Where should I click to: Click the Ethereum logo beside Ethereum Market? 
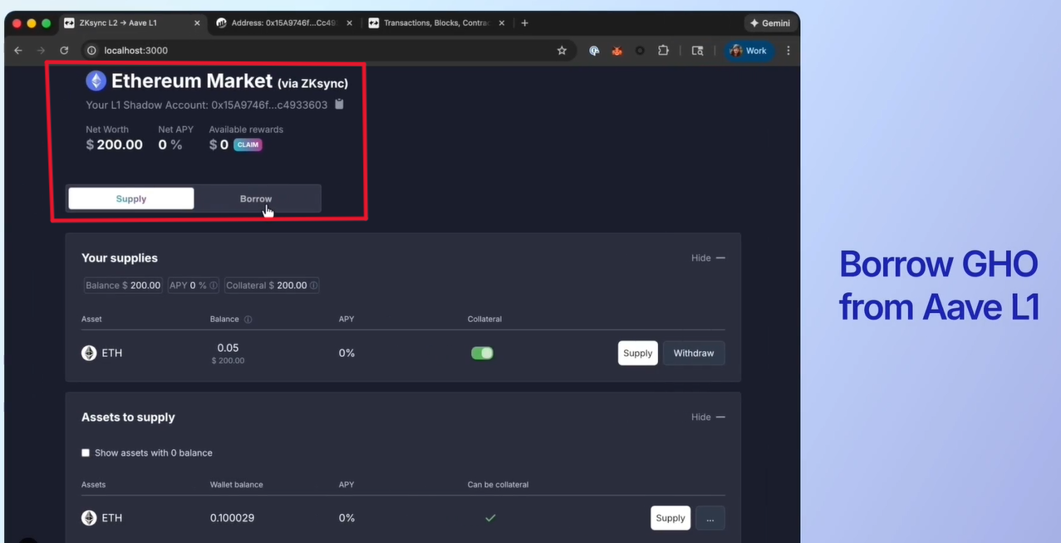coord(96,81)
